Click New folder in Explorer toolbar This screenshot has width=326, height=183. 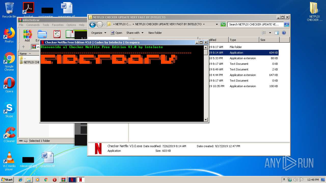coord(155,33)
